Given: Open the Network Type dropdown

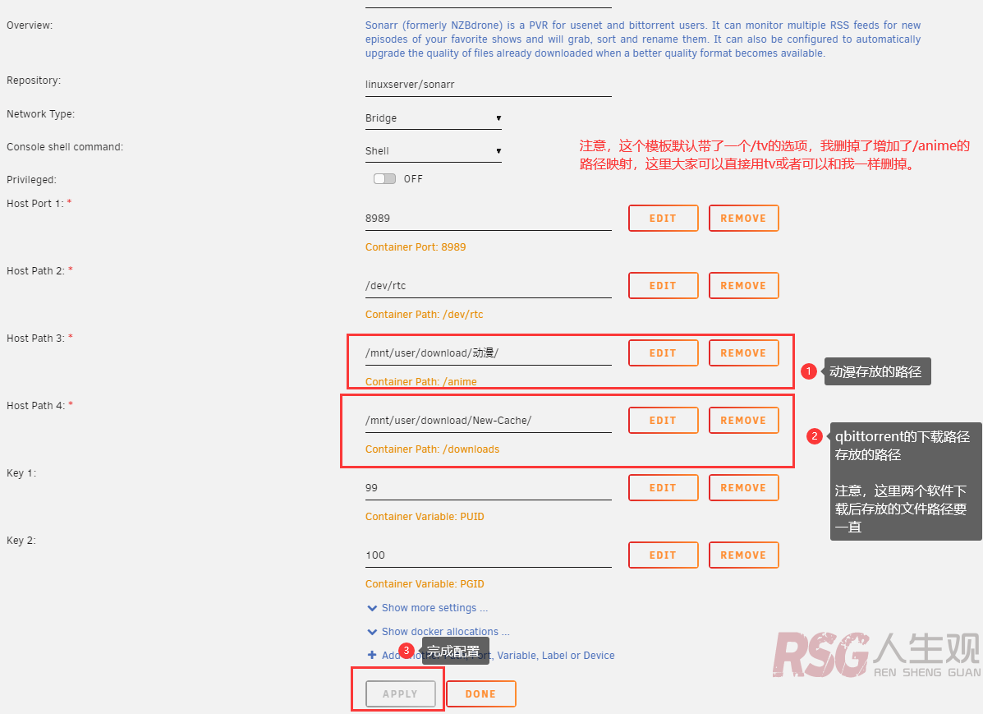Looking at the screenshot, I should tap(434, 118).
